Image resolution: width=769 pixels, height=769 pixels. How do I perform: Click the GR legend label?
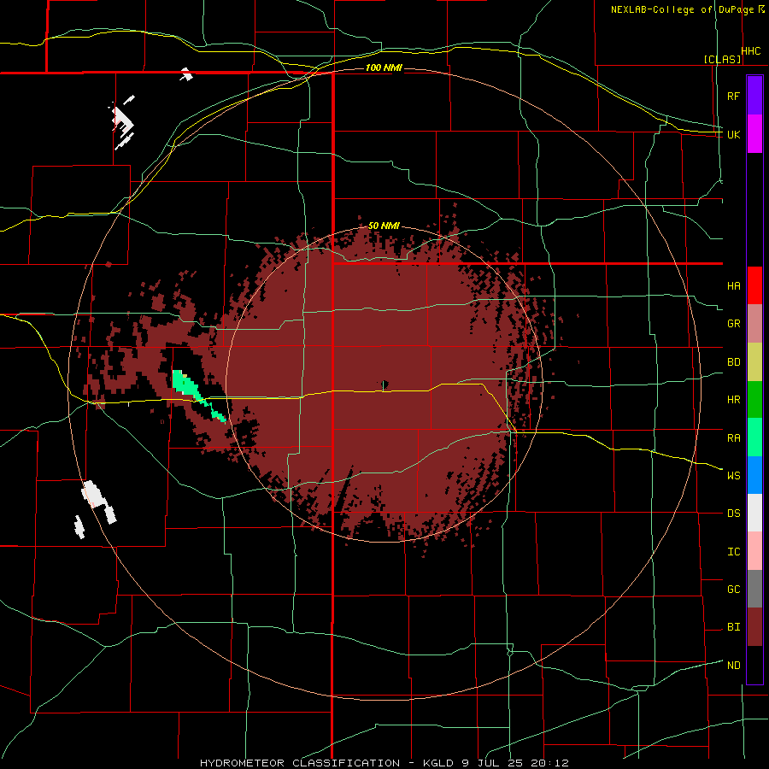click(734, 324)
